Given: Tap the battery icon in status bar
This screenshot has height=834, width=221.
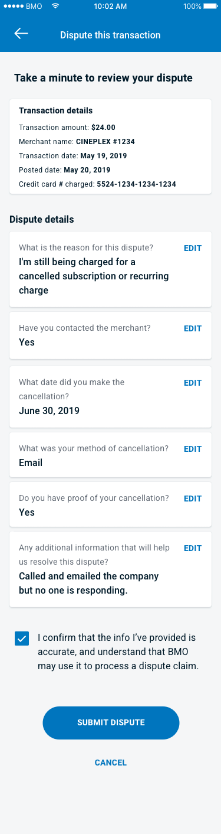Looking at the screenshot, I should coord(209,6).
